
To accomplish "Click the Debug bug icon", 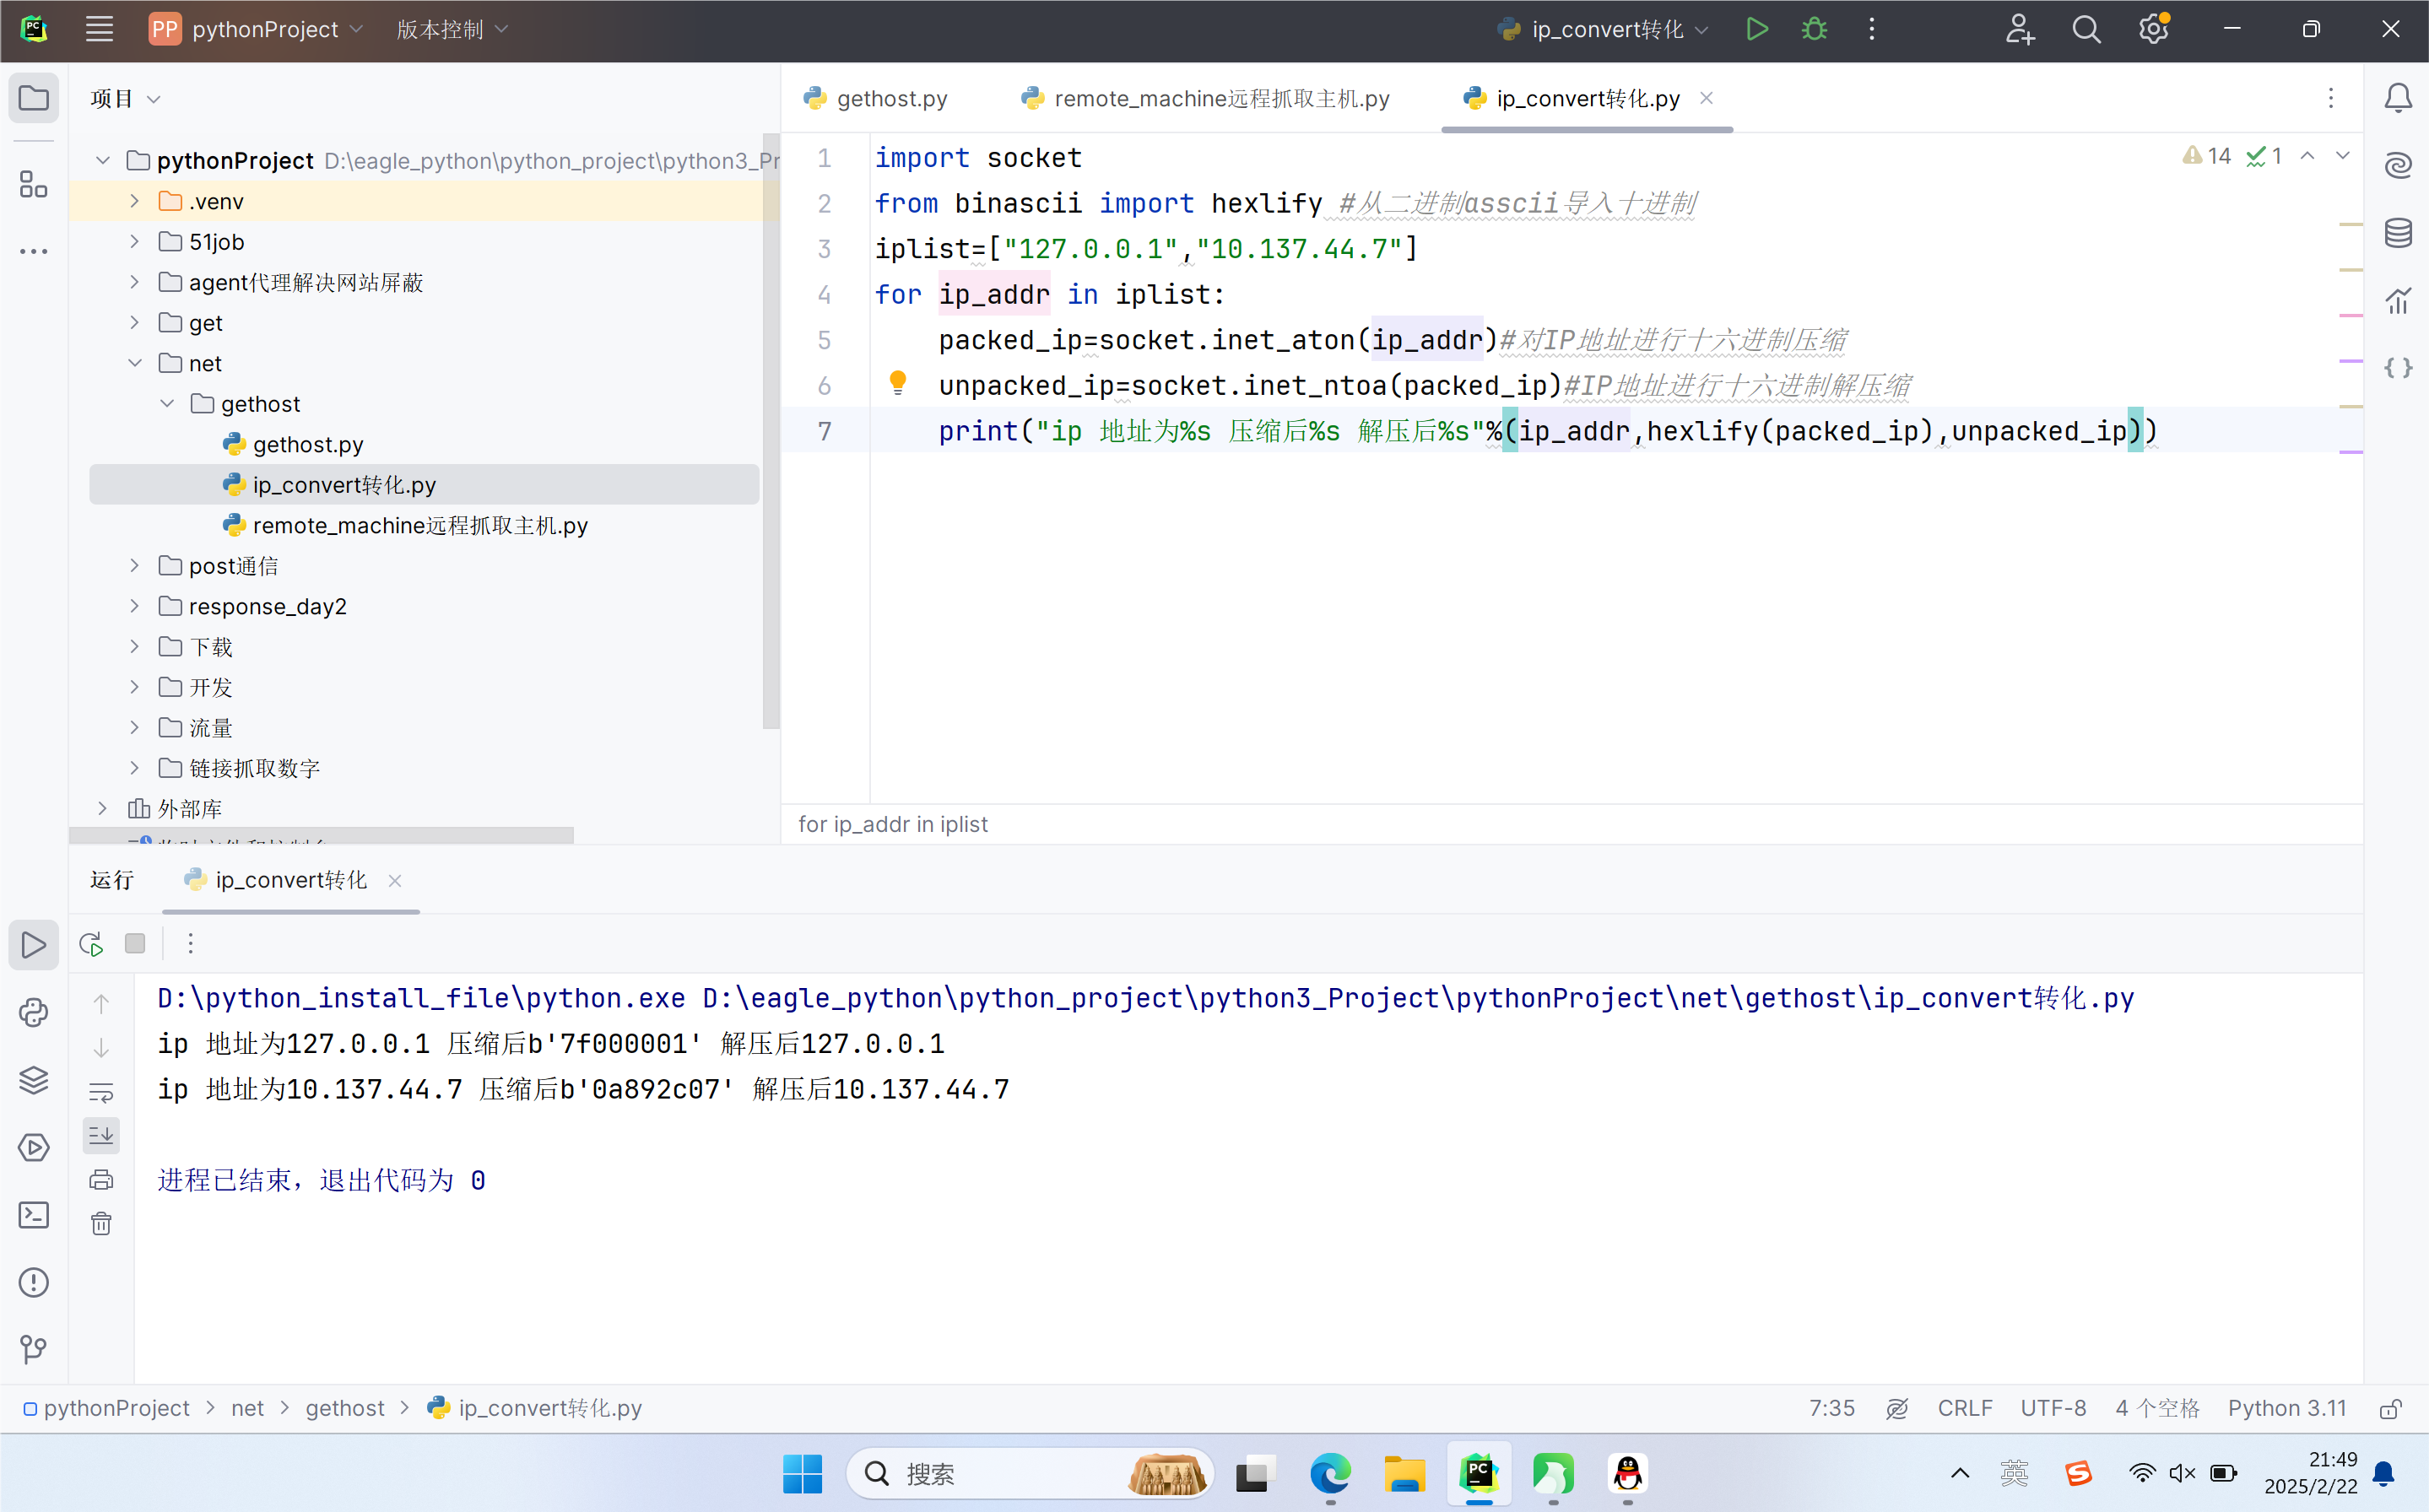I will pyautogui.click(x=1814, y=29).
